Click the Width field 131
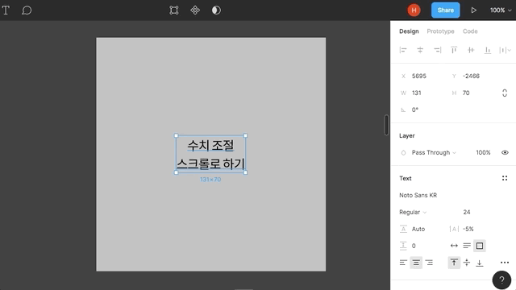The image size is (516, 290). (x=417, y=93)
